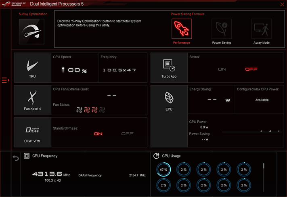This screenshot has height=197, width=287.
Task: Click the CPU Usage pie icon
Action: pyautogui.click(x=156, y=156)
